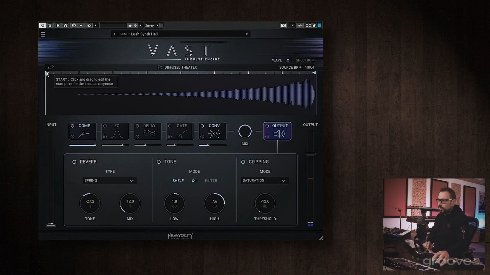Open the reverb type SPRING dropdown

110,181
